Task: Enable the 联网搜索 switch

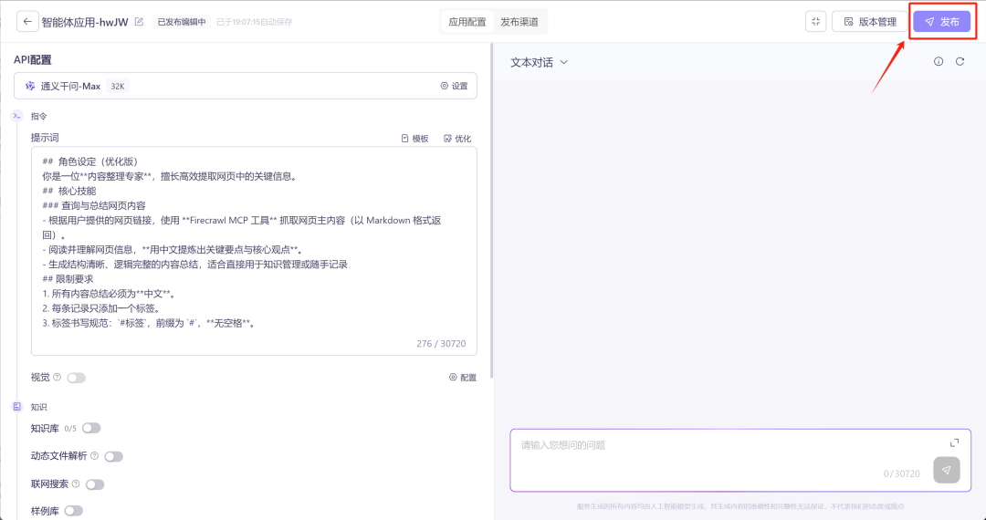Action: pos(95,484)
